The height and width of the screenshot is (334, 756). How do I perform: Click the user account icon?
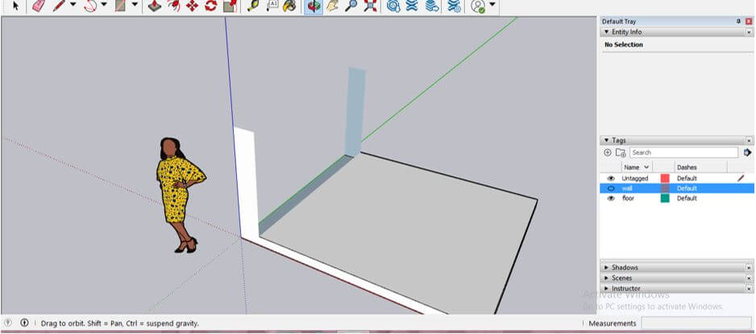pos(478,6)
